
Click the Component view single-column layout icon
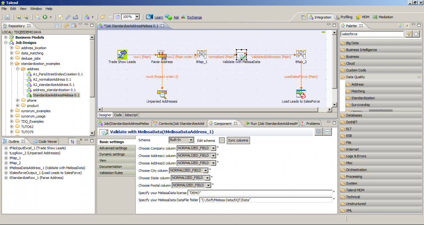point(327,132)
